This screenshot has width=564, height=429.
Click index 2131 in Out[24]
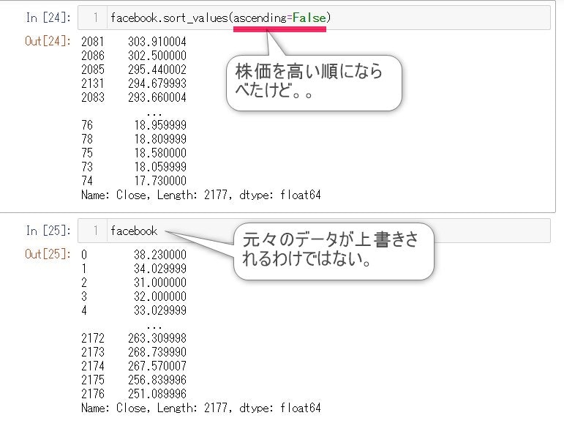(93, 83)
